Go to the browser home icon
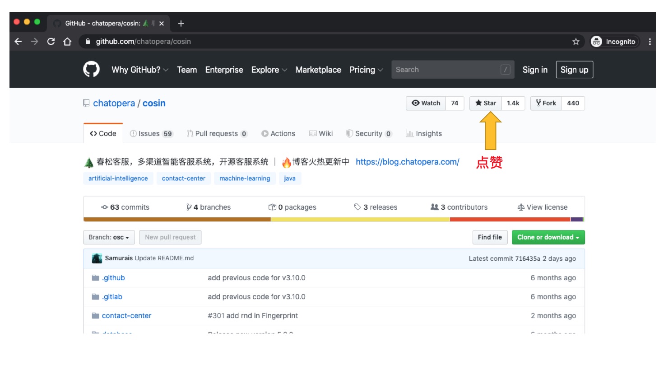Screen dimensions: 659x366 (67, 42)
